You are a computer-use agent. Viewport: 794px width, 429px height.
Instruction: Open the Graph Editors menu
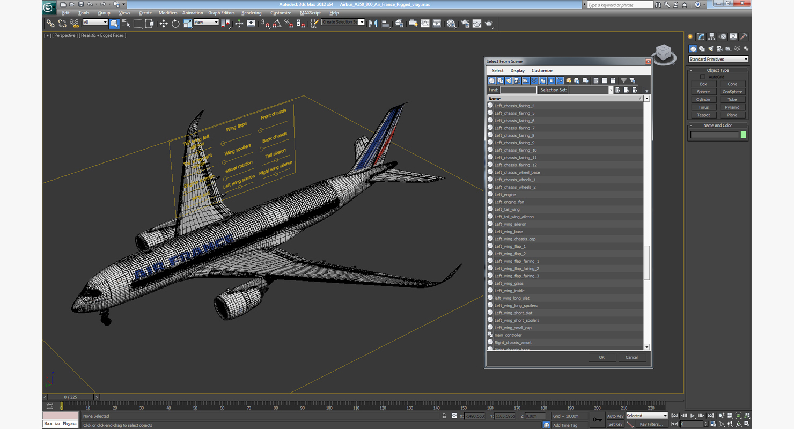click(222, 13)
